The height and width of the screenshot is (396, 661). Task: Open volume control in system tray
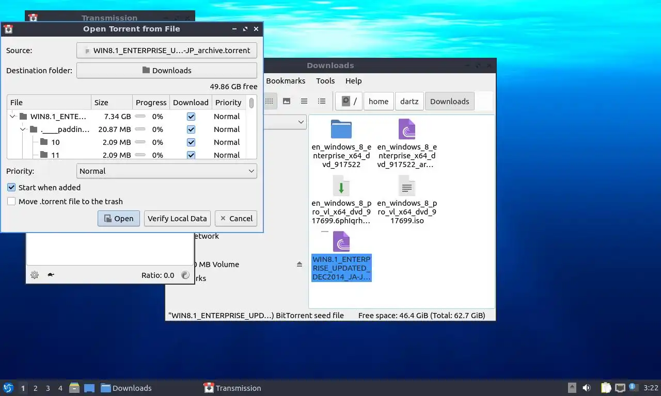587,388
